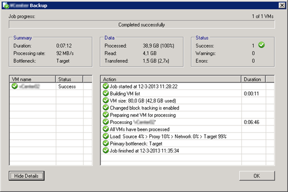This screenshot has height=192, width=288.
Task: Select the Success status cell in VM list
Action: pyautogui.click(x=67, y=86)
